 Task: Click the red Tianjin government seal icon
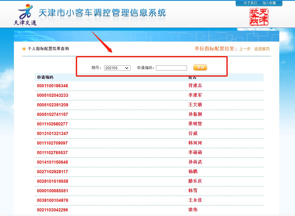click(x=259, y=17)
